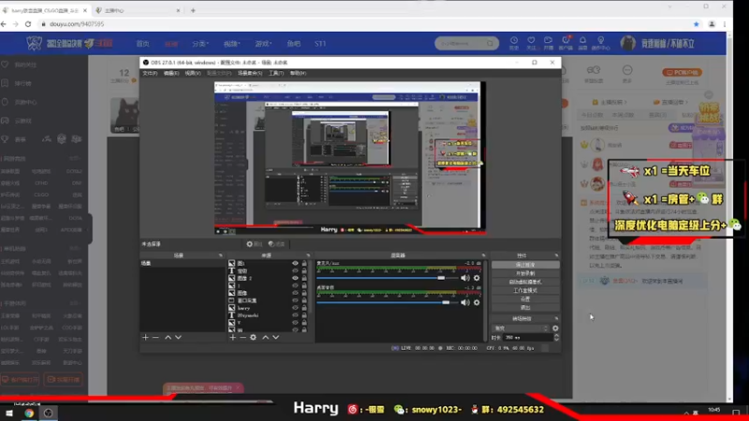Expand the 分类 dropdown in Douyu navigation

[x=200, y=43]
